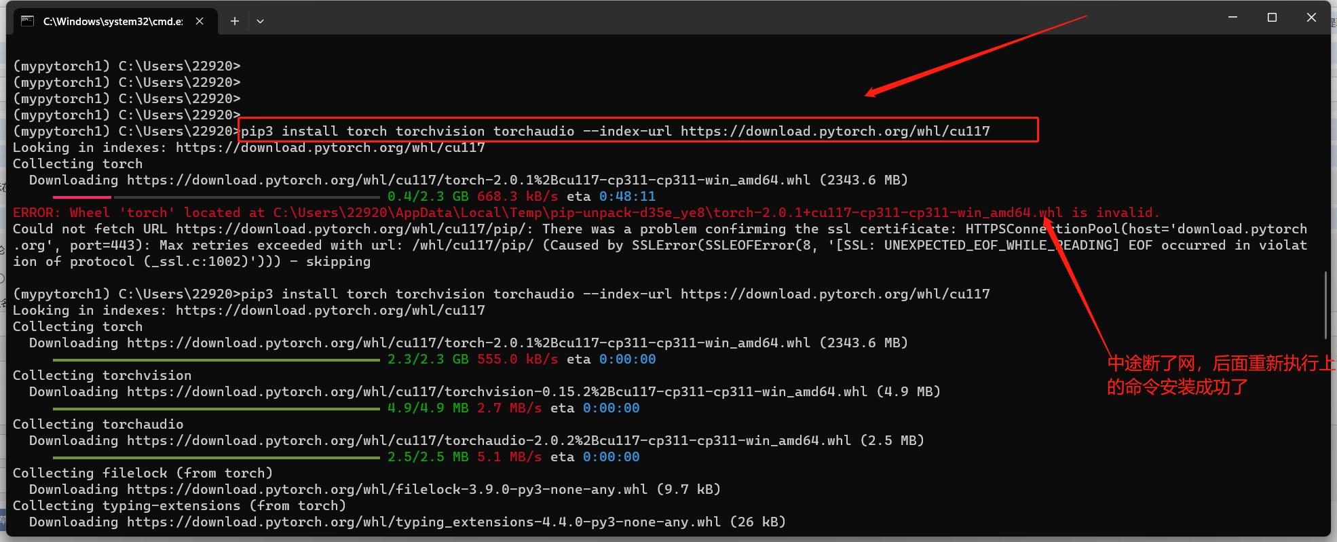1337x542 pixels.
Task: Click the 'eta 0:48:11' text
Action: point(611,196)
